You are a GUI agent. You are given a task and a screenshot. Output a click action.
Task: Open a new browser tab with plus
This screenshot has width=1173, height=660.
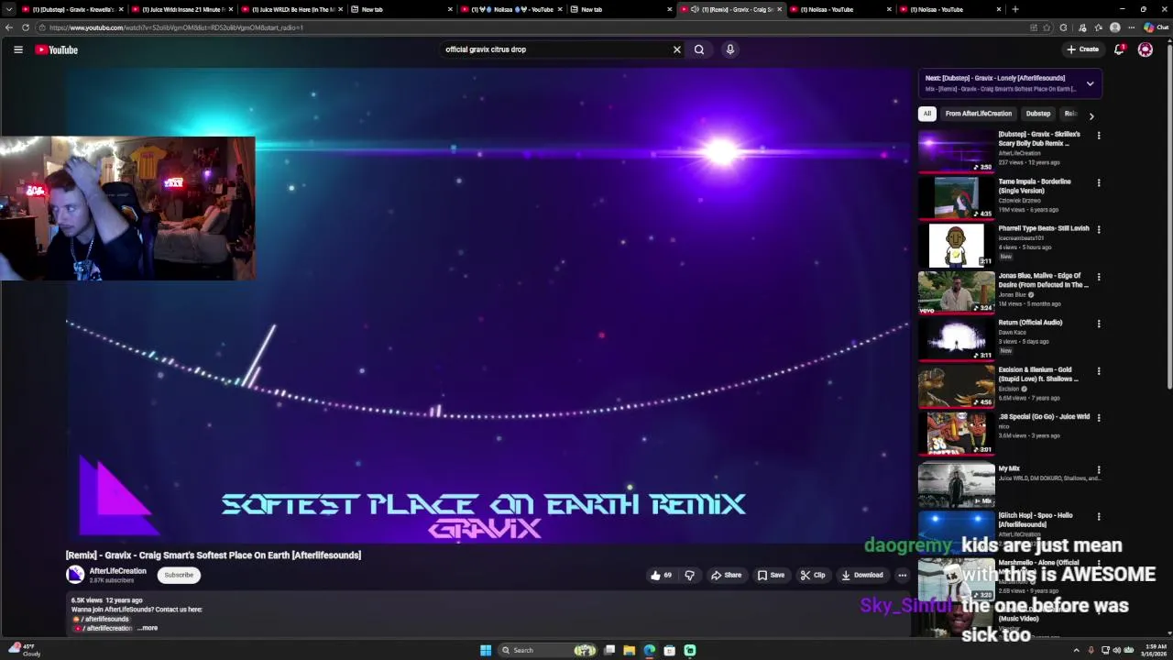1015,9
